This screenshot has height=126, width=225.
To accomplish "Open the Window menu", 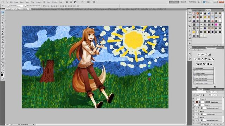I will coord(54,2).
